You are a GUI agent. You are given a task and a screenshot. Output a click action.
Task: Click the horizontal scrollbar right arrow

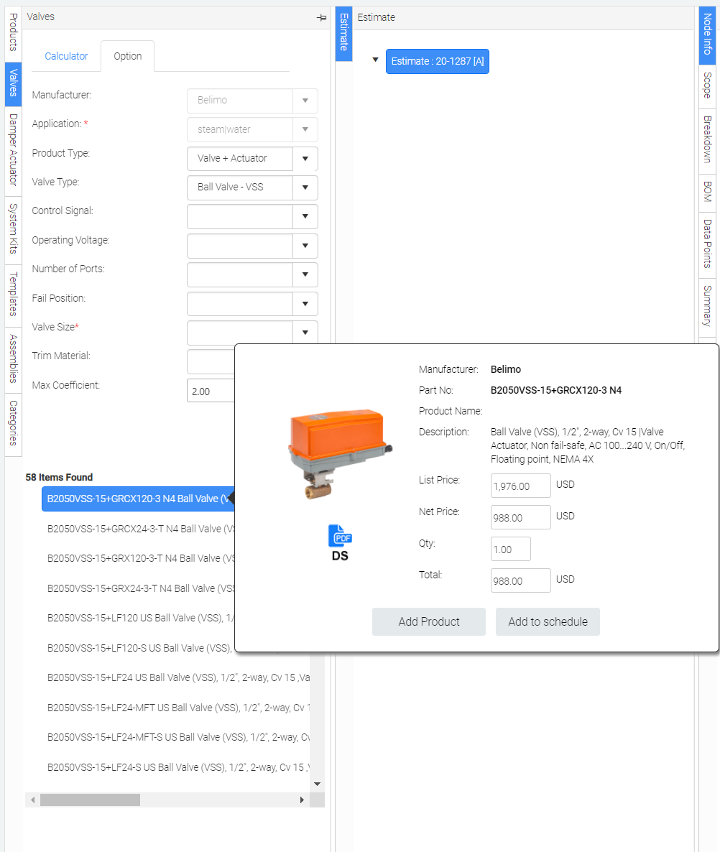(x=302, y=800)
